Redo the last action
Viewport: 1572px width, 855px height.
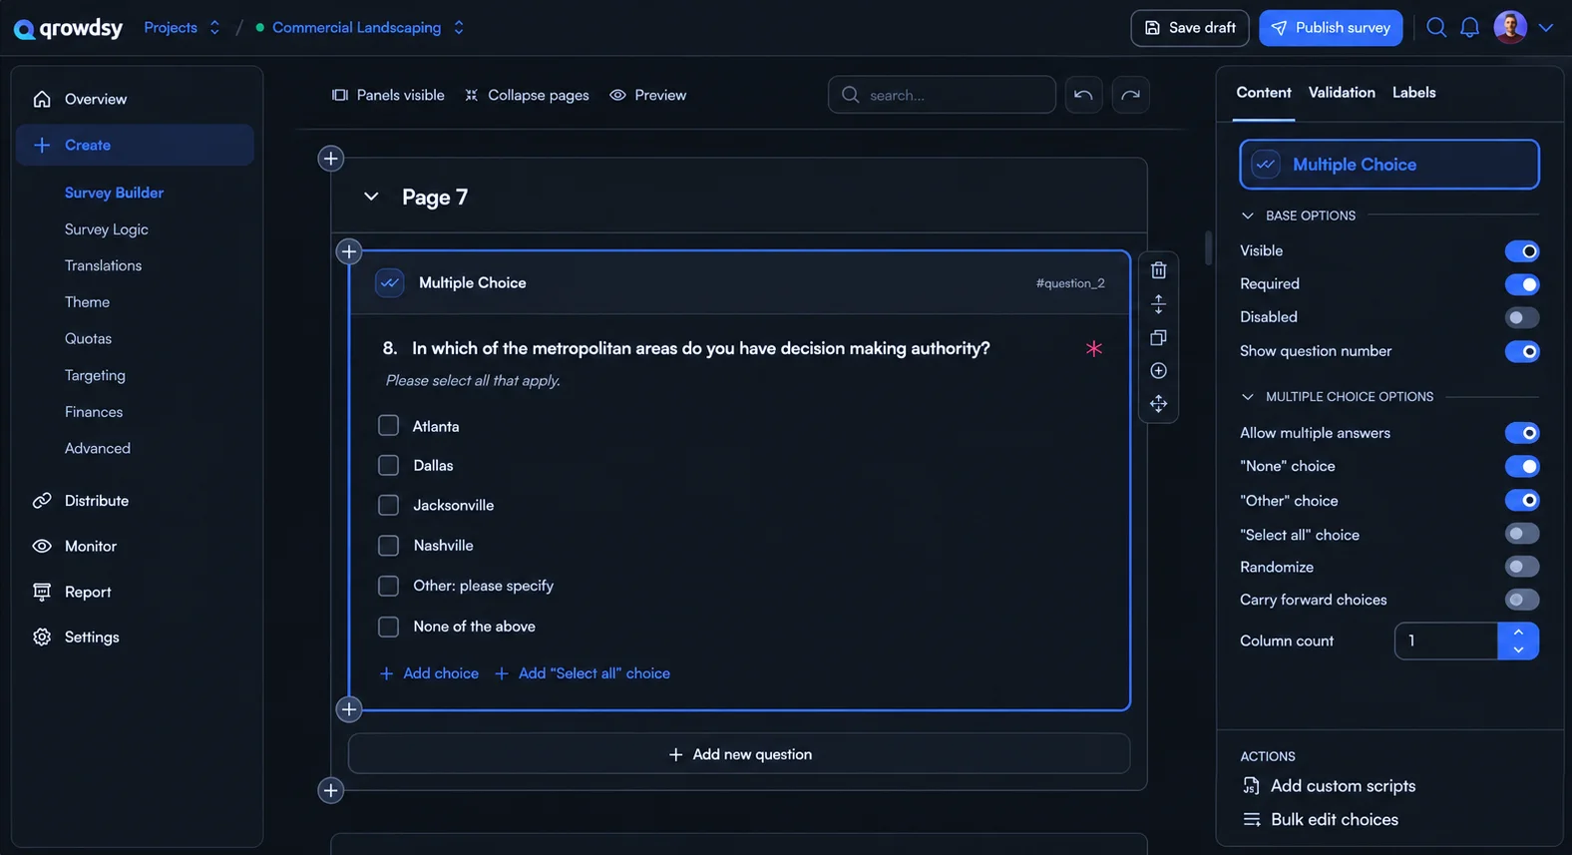(1130, 95)
